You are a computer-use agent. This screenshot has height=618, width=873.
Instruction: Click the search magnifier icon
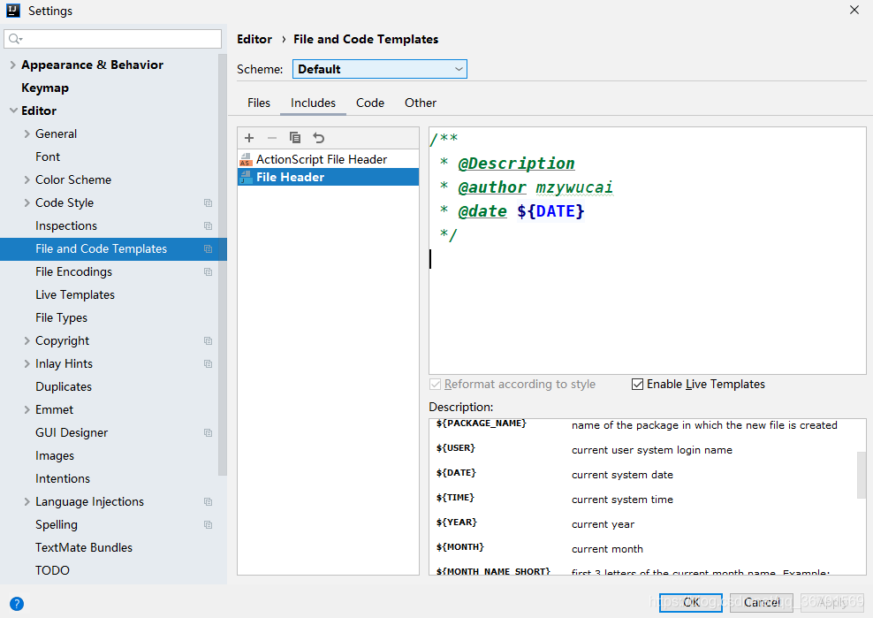pos(15,38)
